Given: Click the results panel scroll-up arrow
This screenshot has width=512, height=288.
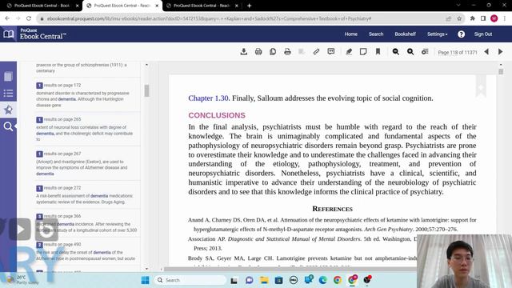Looking at the screenshot, I should 146,65.
